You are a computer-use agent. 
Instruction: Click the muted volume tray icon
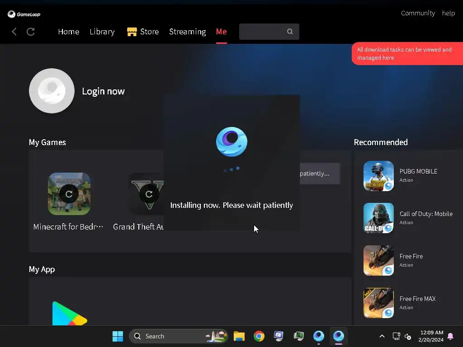(408, 336)
